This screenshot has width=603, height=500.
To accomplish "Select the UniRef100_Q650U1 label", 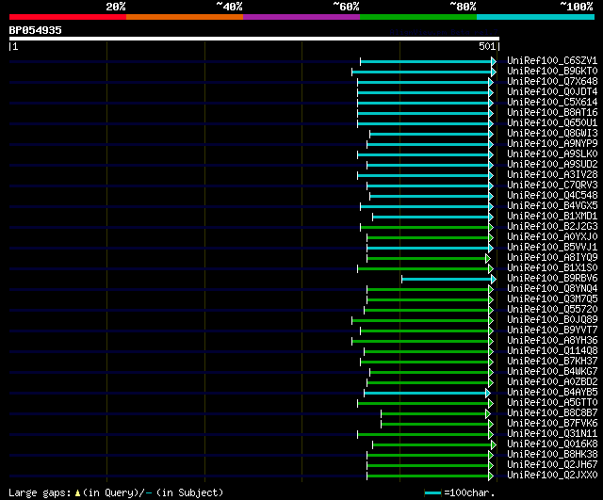I will (x=552, y=123).
